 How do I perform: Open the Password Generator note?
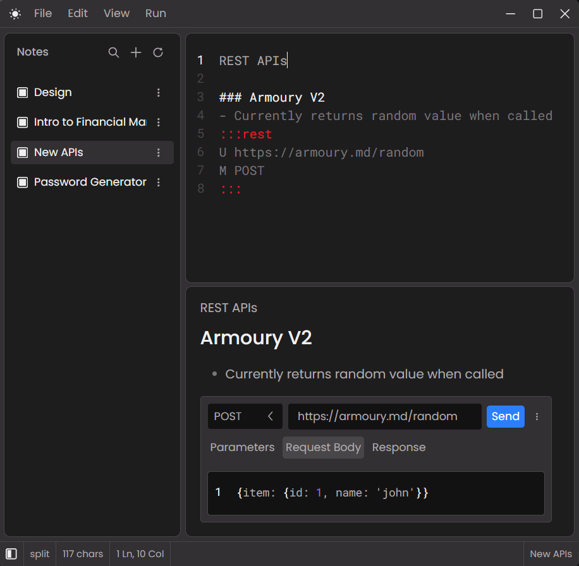pyautogui.click(x=92, y=183)
